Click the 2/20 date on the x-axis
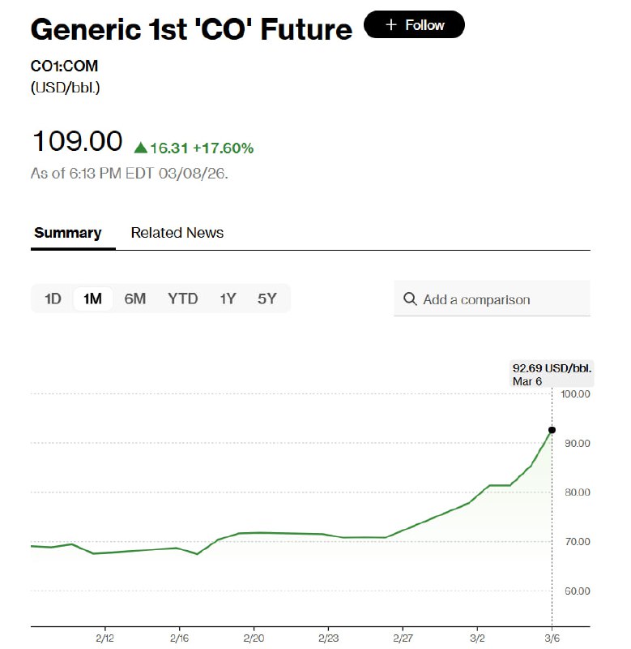The width and height of the screenshot is (631, 649). [x=254, y=638]
